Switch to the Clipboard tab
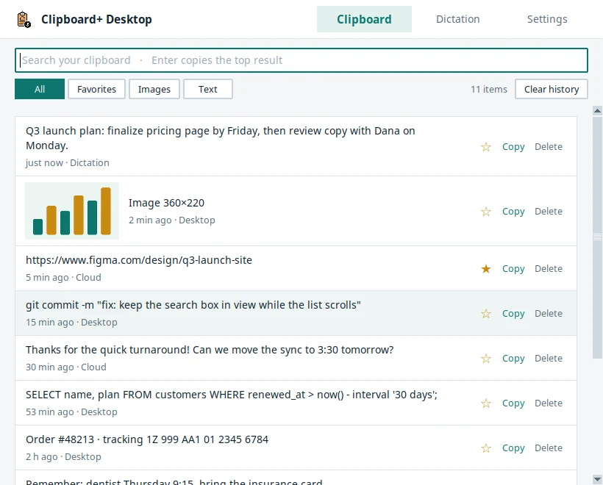 click(364, 19)
